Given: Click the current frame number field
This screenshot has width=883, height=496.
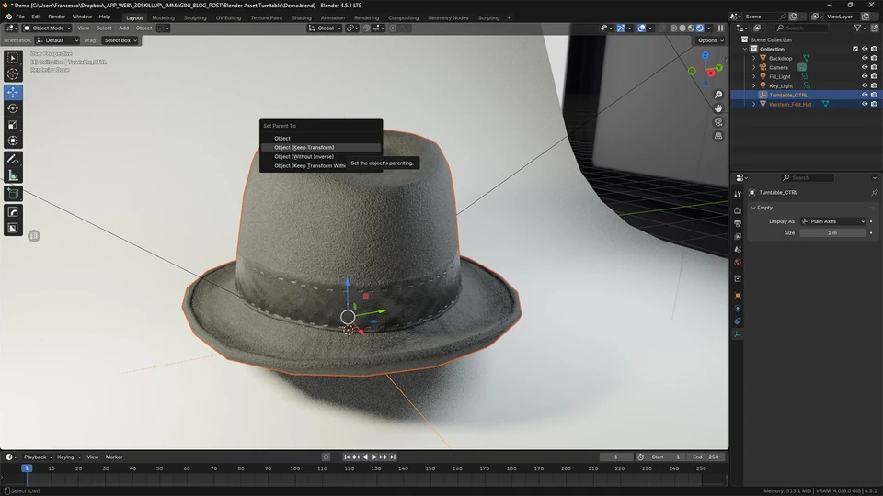Looking at the screenshot, I should pyautogui.click(x=616, y=457).
